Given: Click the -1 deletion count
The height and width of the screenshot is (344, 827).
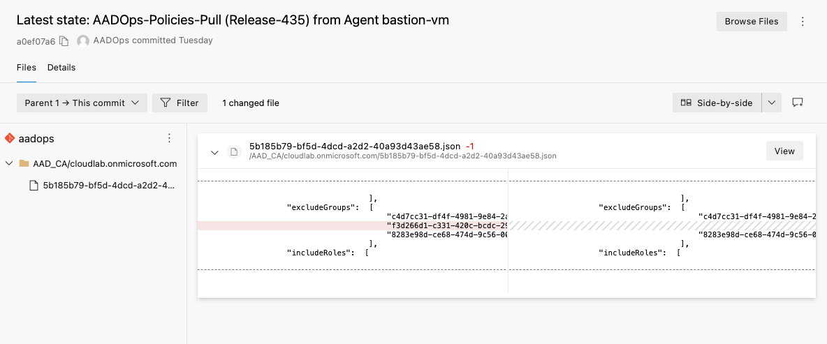Looking at the screenshot, I should pos(470,146).
